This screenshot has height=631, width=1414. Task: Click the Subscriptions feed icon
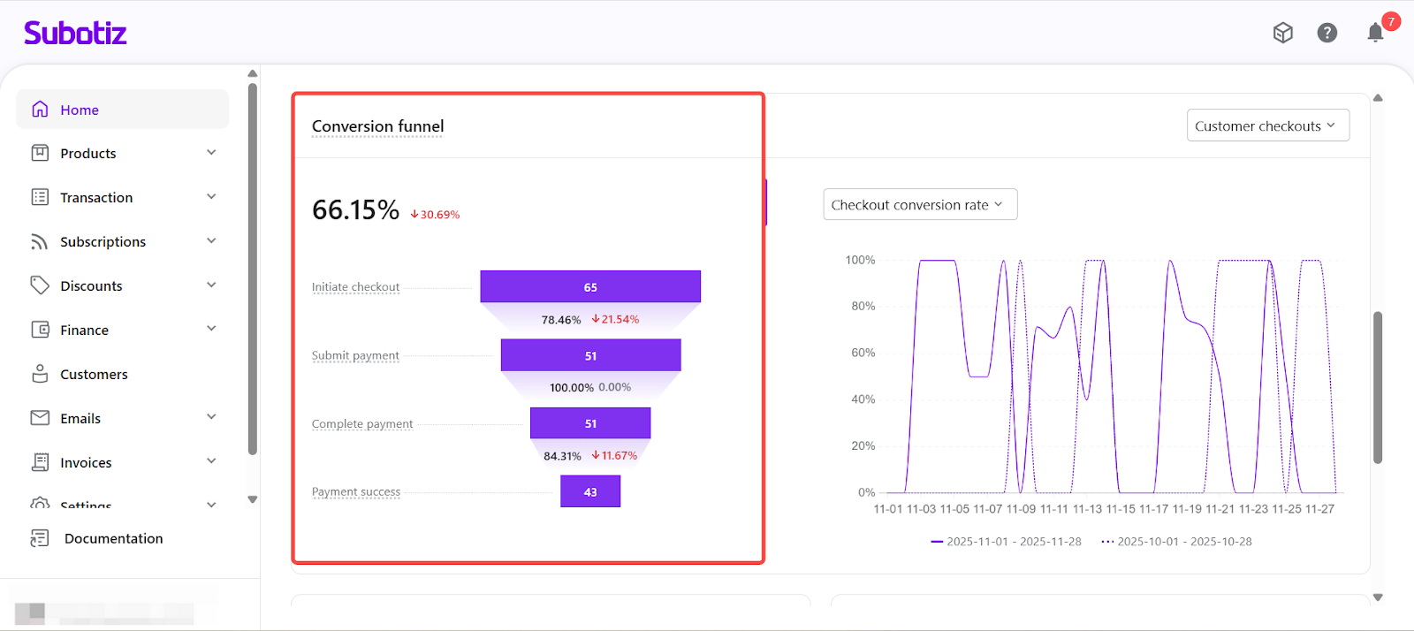pos(40,241)
